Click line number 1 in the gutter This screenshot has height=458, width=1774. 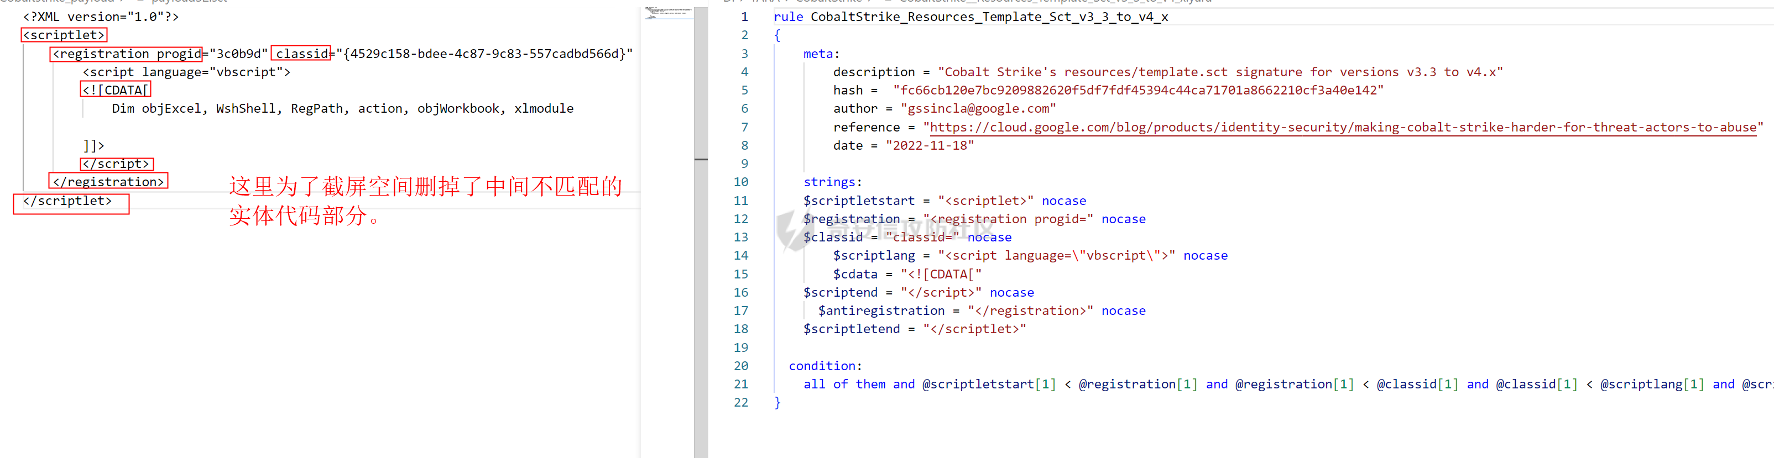tap(744, 17)
